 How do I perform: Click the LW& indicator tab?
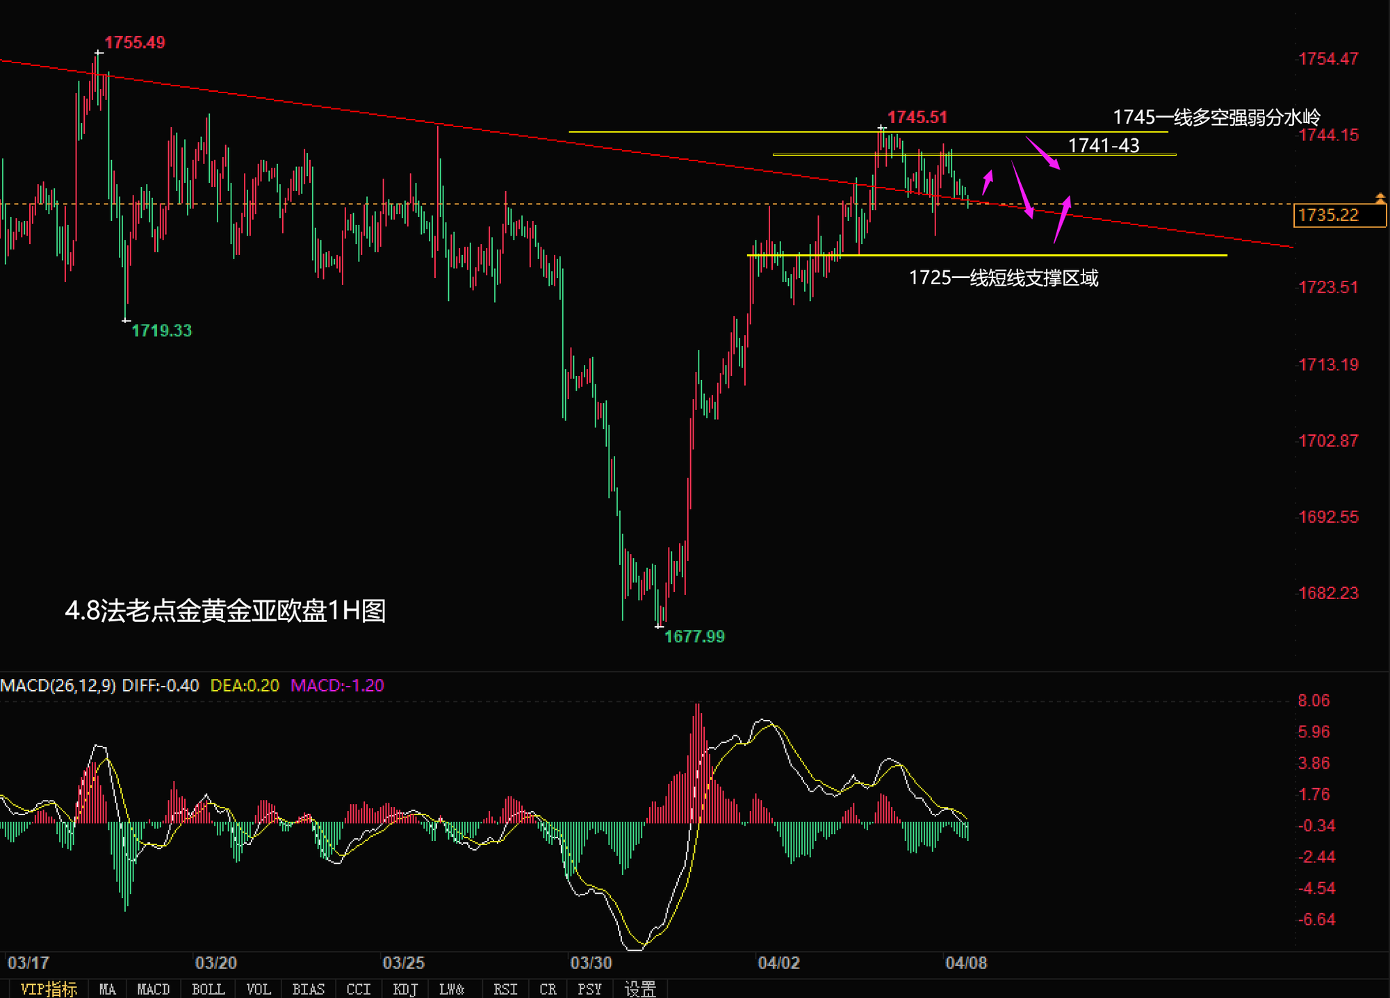click(x=452, y=989)
